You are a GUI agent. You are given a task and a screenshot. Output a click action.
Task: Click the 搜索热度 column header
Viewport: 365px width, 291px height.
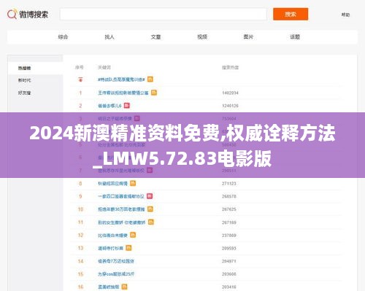(x=230, y=67)
